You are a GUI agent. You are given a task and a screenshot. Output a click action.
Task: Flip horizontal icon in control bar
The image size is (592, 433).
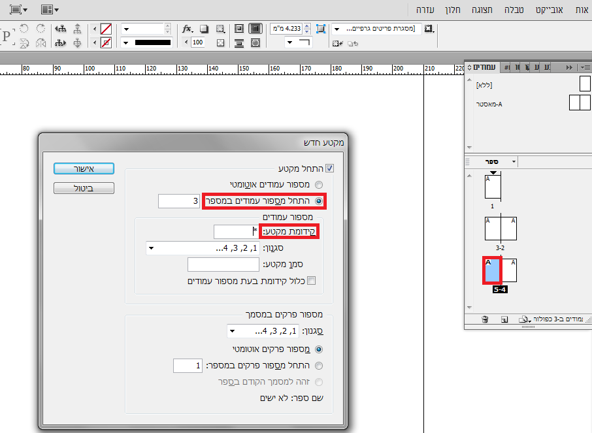tap(41, 42)
